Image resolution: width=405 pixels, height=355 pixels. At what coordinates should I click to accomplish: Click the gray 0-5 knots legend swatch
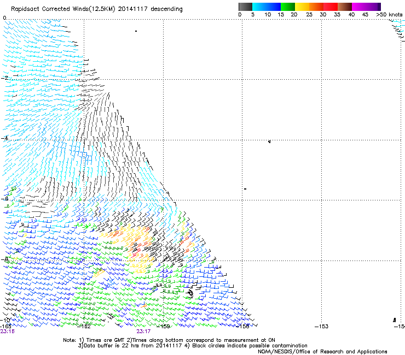(x=245, y=7)
